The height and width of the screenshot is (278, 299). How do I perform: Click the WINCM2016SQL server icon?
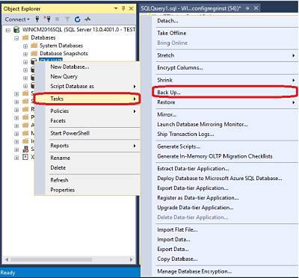click(x=16, y=30)
